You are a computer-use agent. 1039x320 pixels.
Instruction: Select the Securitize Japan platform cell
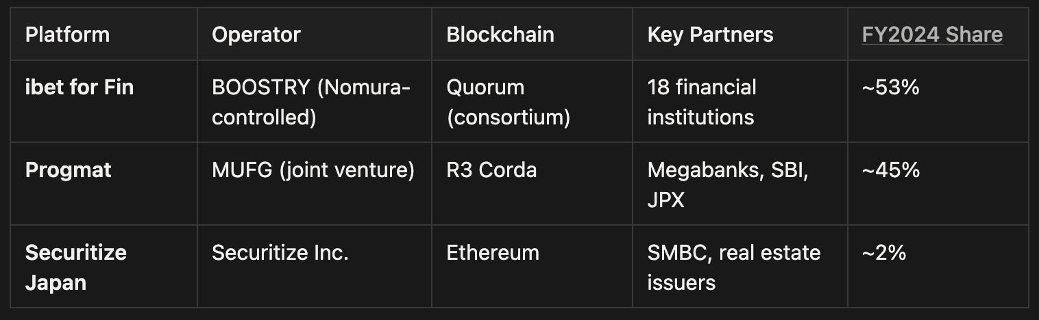(76, 267)
